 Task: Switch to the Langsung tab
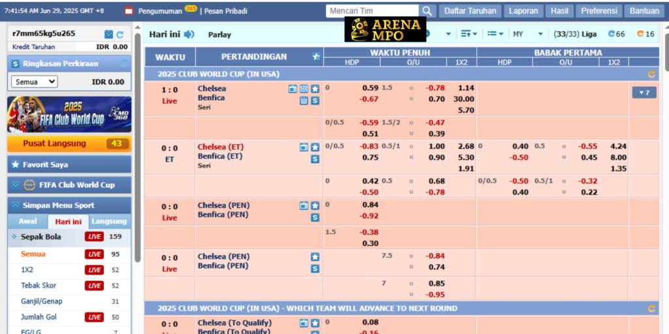109,222
